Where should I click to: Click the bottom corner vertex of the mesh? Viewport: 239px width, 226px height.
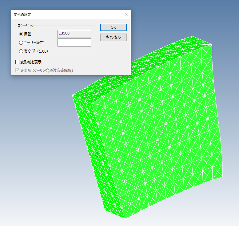coord(124,218)
